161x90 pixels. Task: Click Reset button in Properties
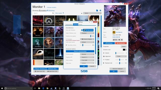[124, 46]
